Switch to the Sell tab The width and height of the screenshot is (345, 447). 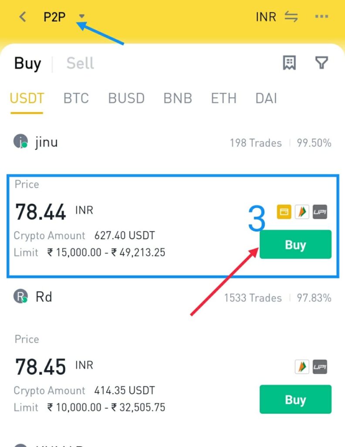[80, 63]
